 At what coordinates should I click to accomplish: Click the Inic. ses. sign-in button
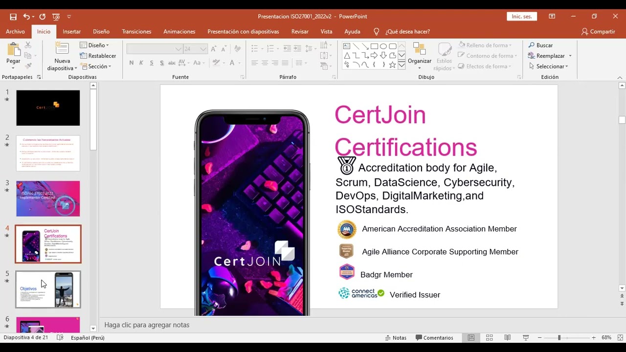pos(522,17)
